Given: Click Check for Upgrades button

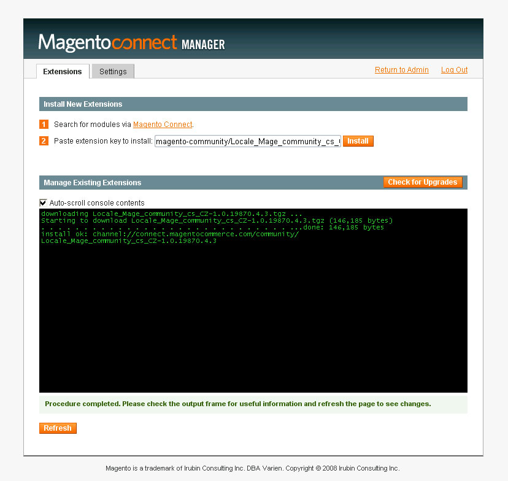Looking at the screenshot, I should click(423, 182).
